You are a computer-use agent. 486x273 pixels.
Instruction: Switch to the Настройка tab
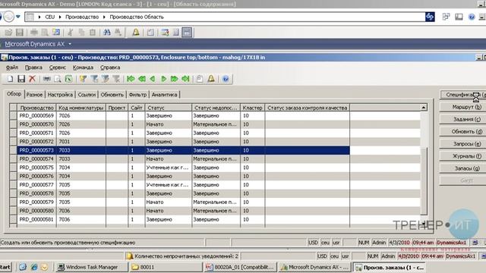tap(60, 95)
